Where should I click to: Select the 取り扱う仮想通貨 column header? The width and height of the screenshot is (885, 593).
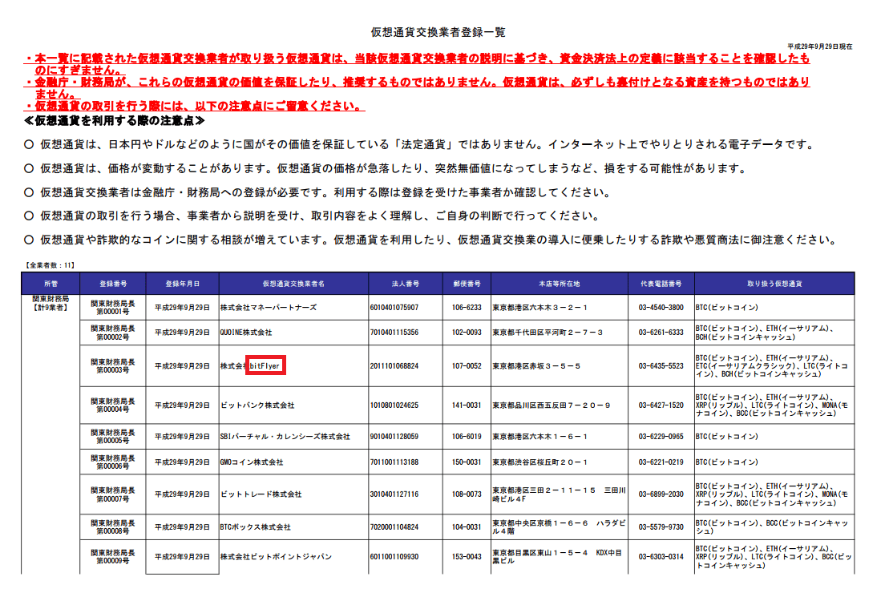(774, 284)
